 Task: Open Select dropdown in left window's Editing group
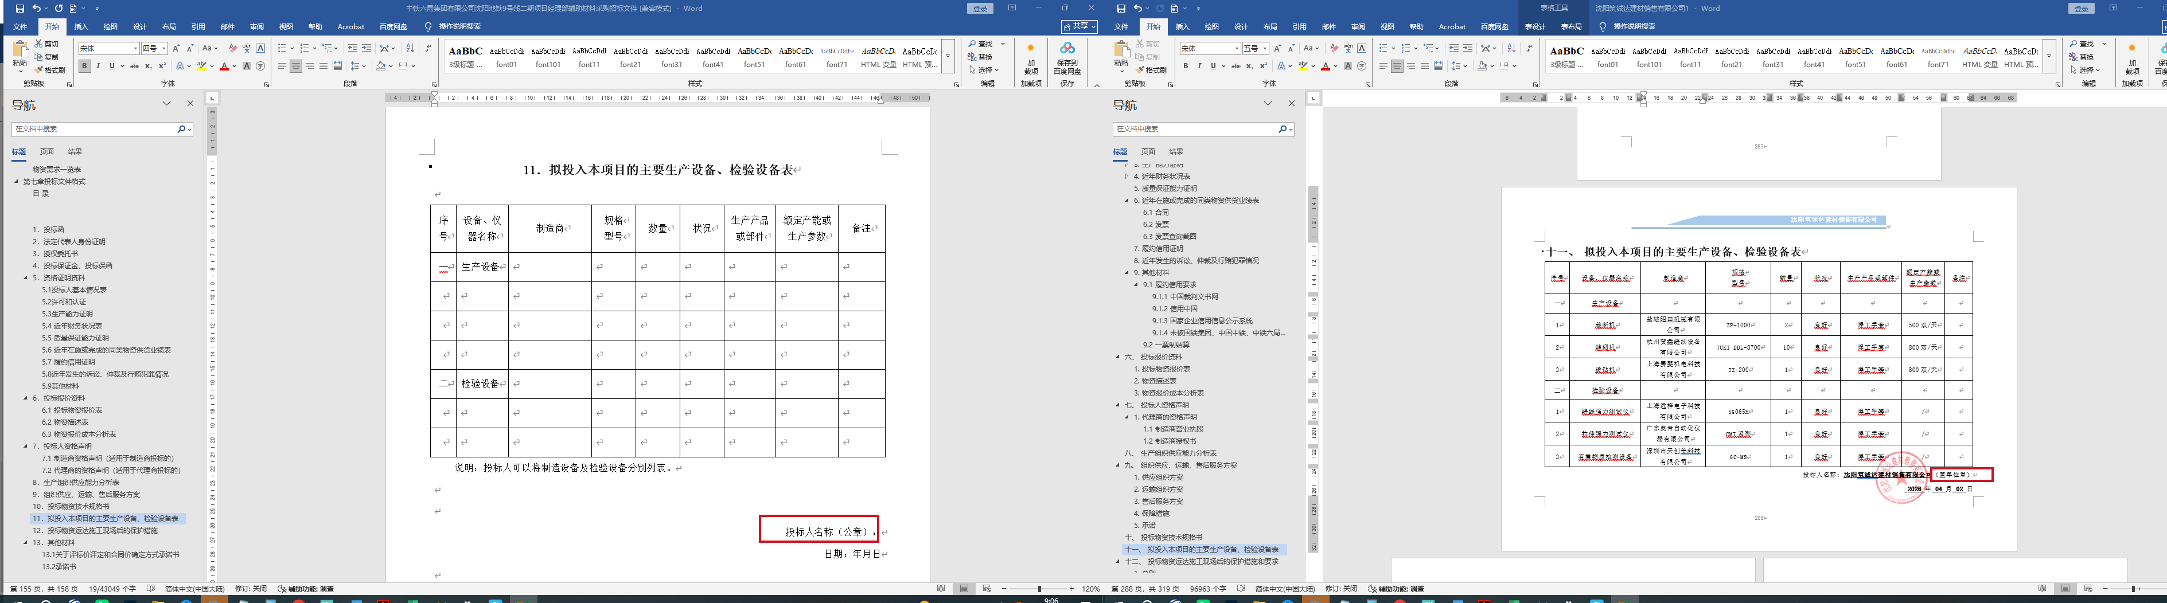(983, 70)
